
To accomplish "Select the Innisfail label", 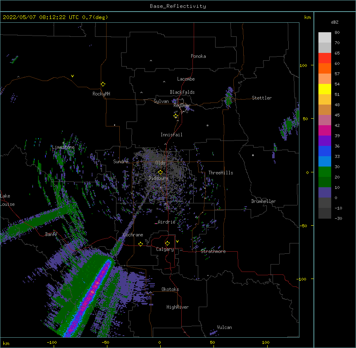I will tap(171, 135).
